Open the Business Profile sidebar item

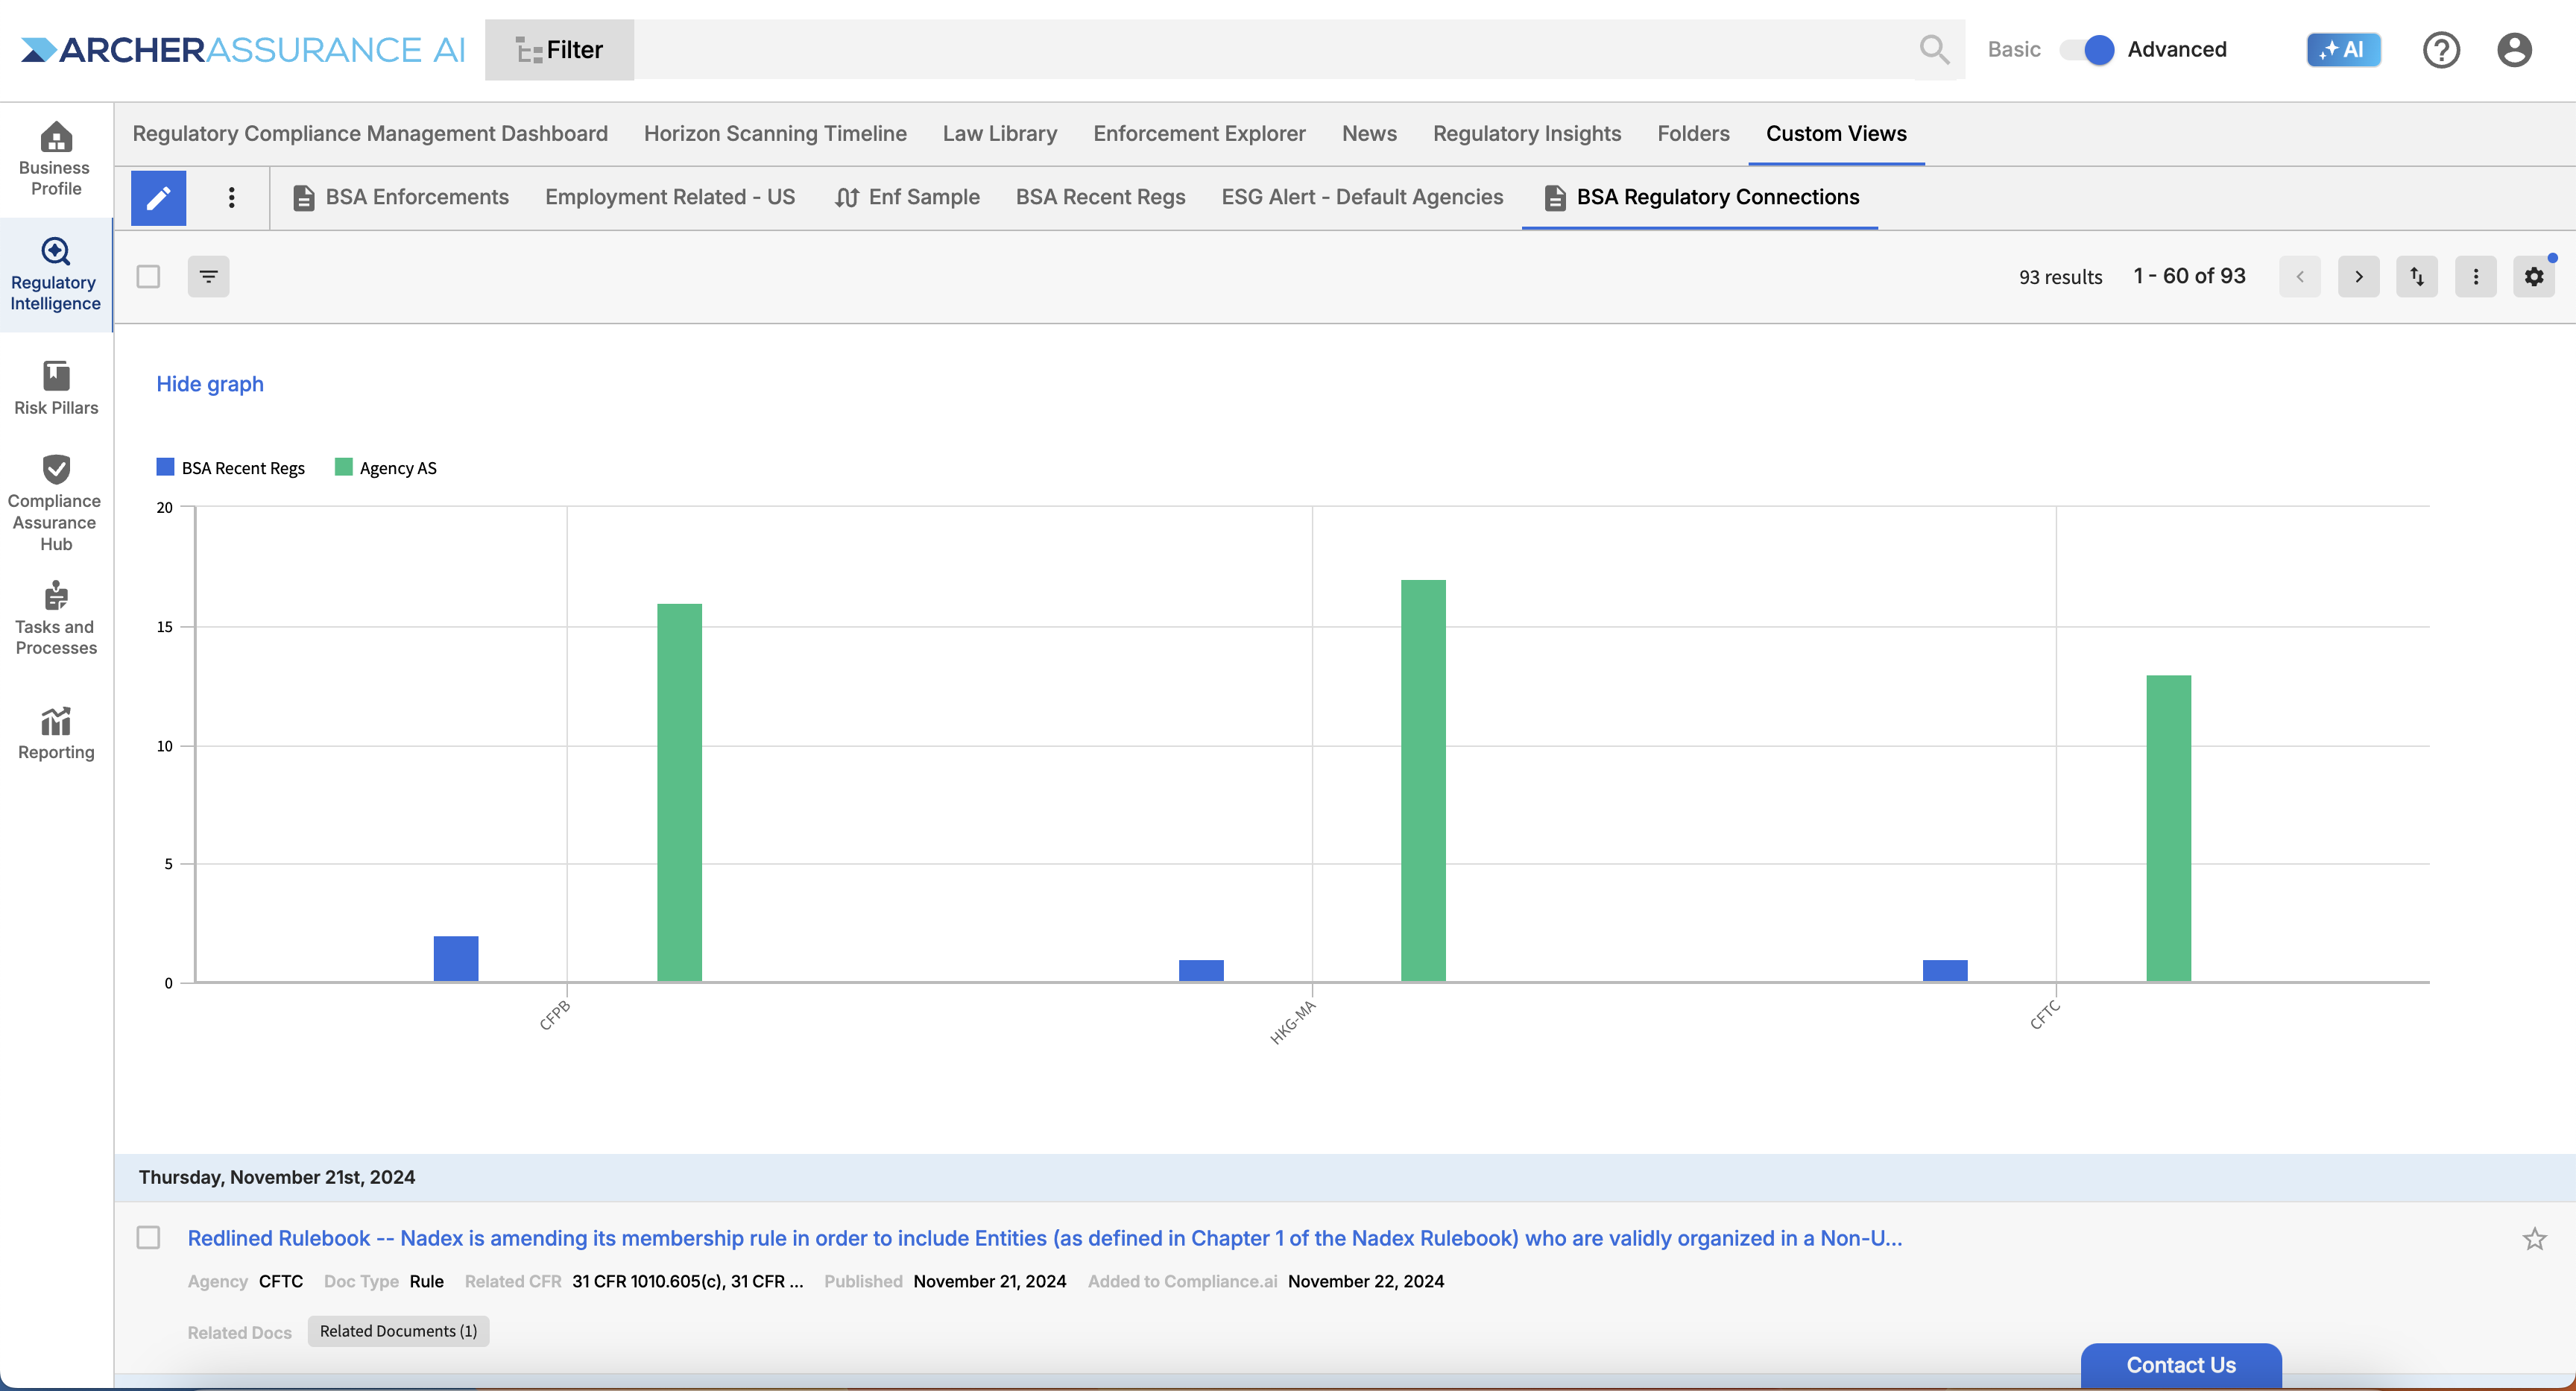tap(55, 160)
